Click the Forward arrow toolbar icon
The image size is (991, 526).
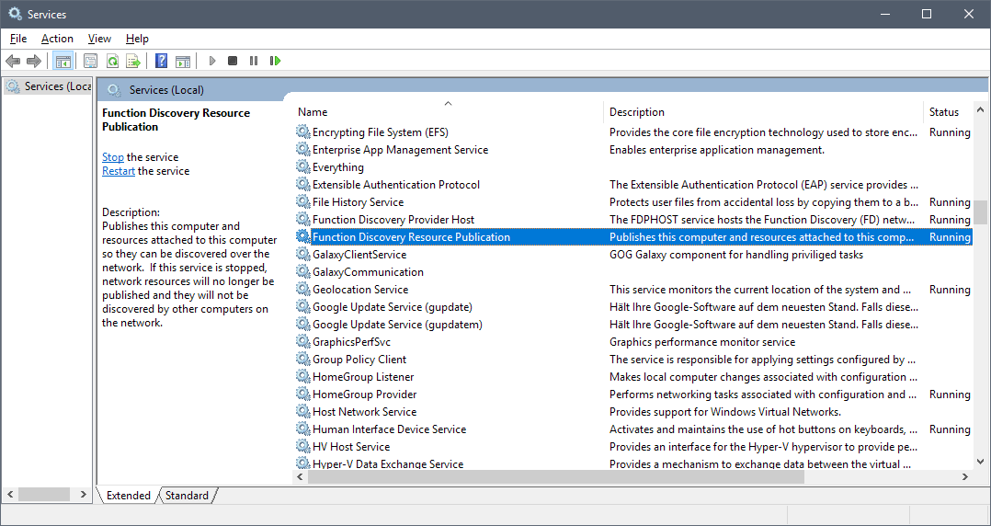pyautogui.click(x=33, y=61)
